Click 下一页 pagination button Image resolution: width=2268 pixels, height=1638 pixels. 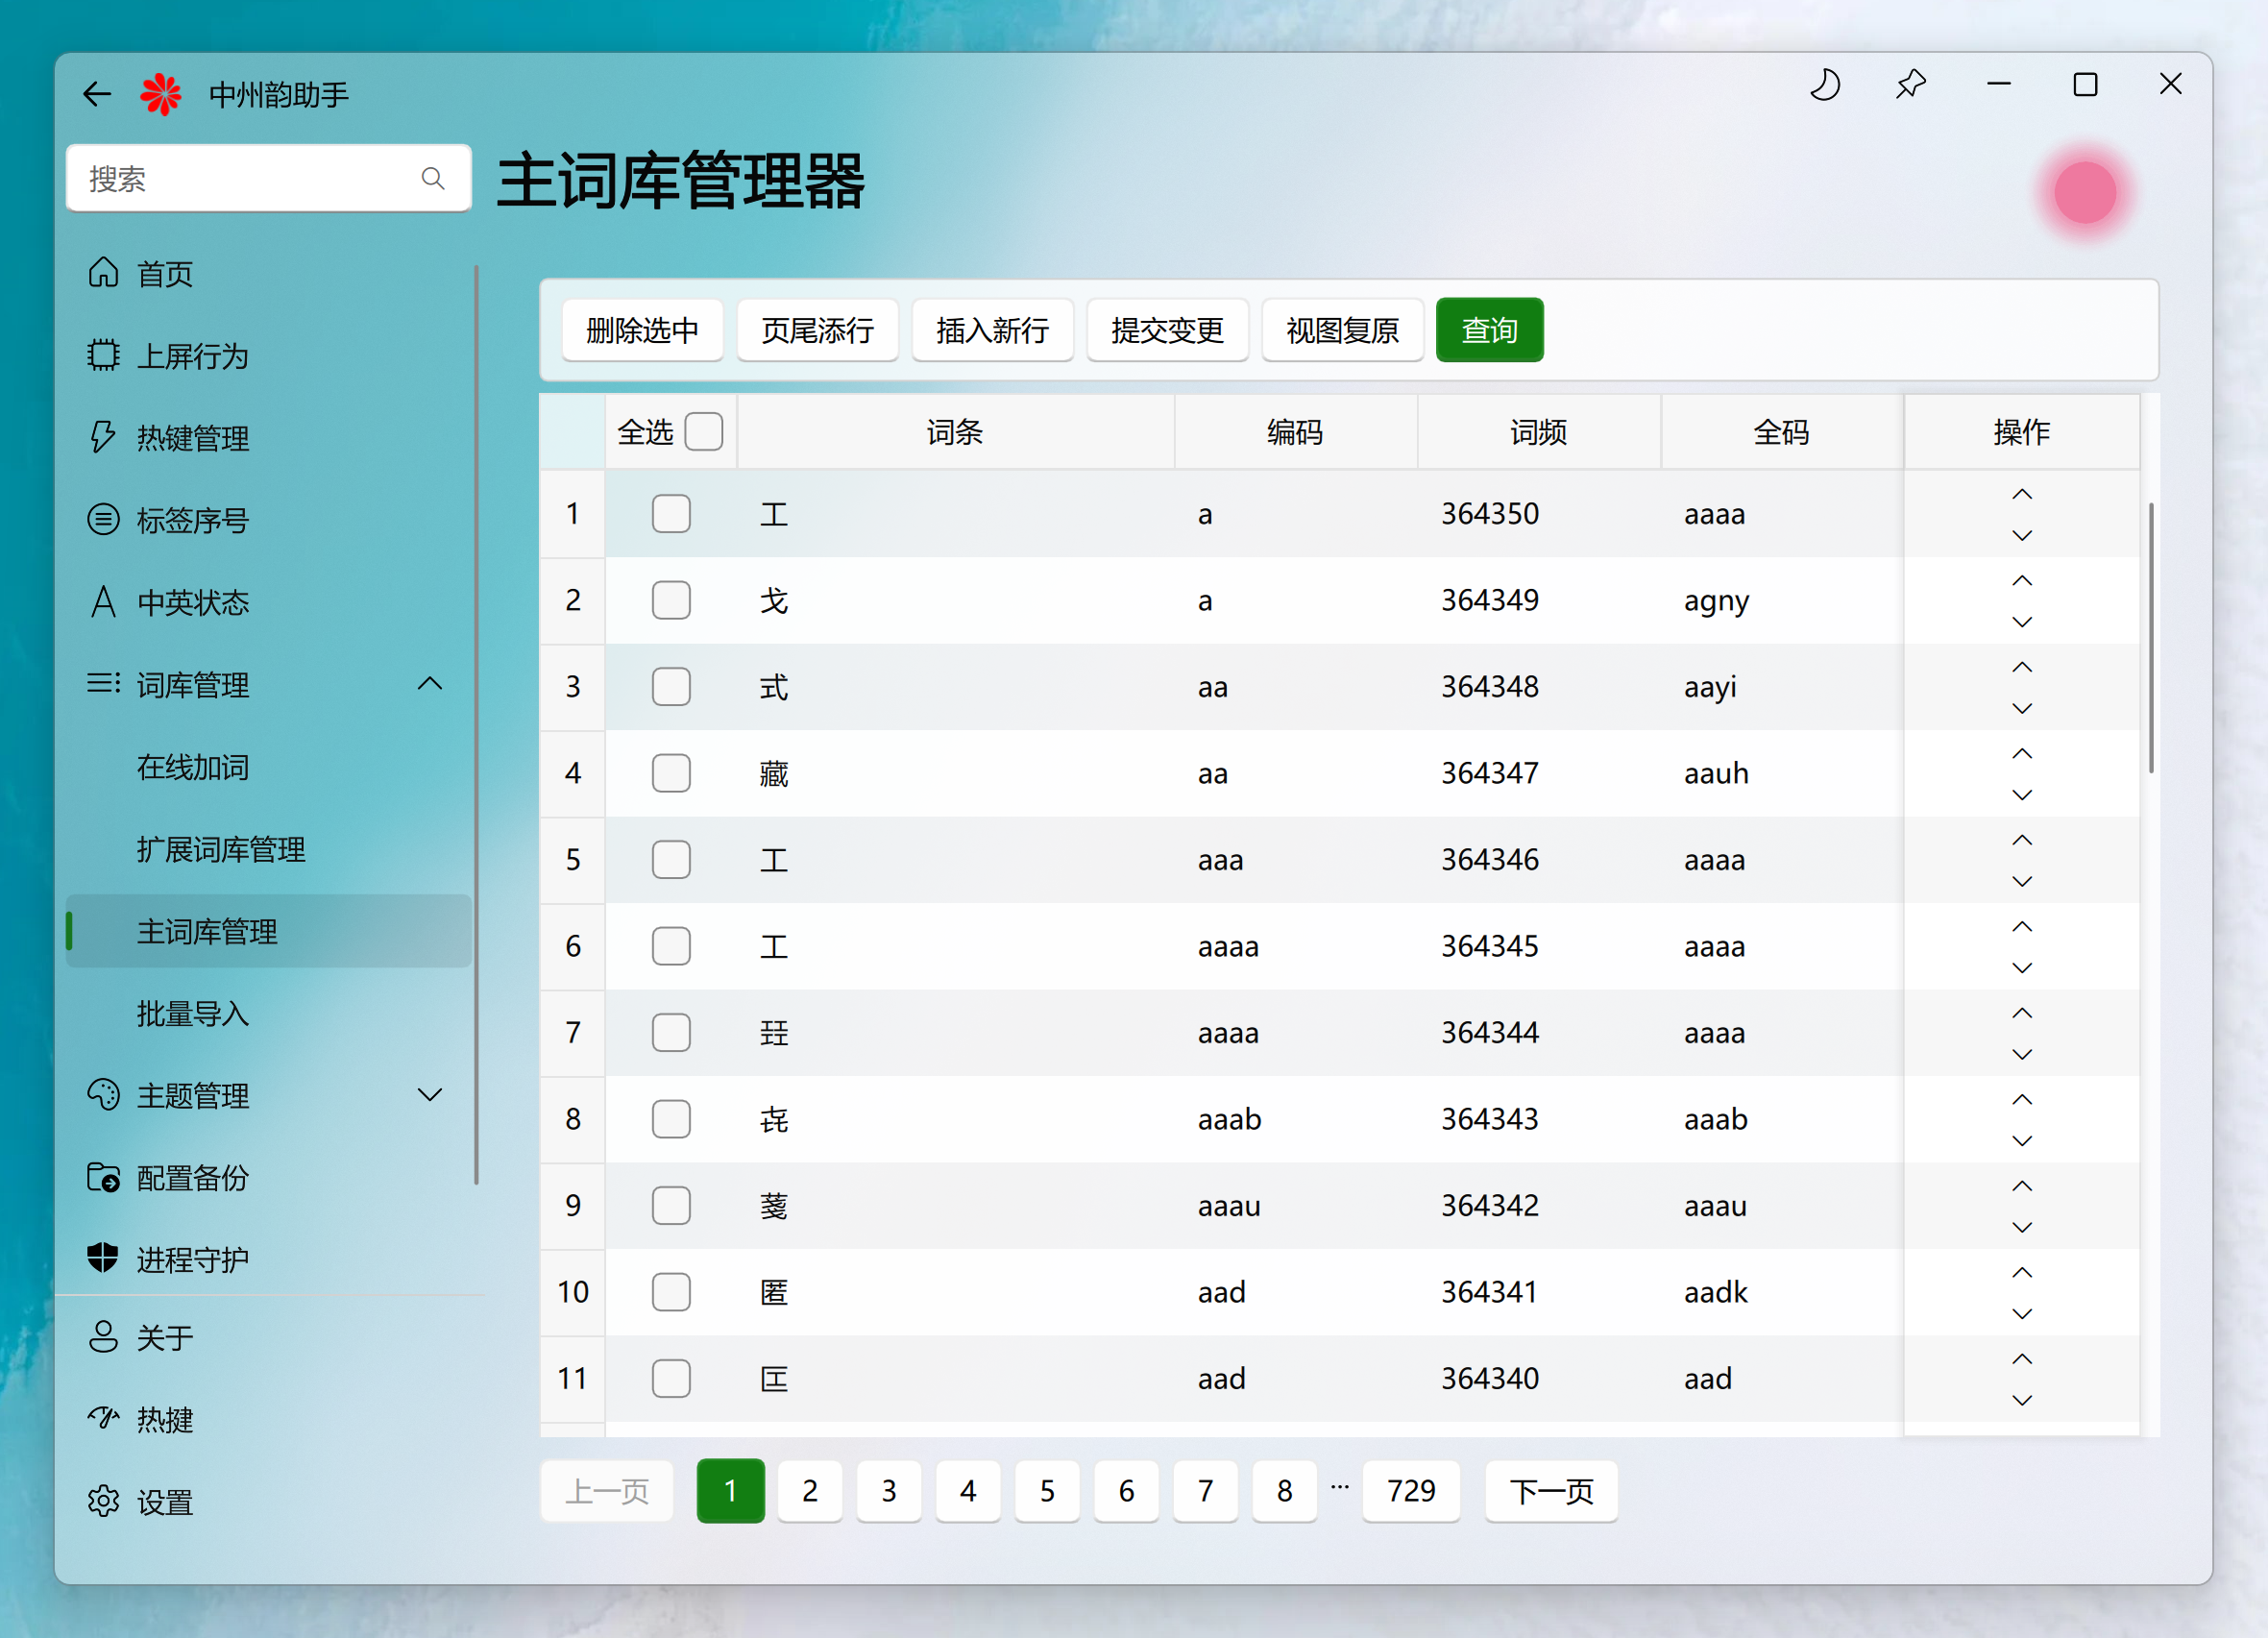(1550, 1491)
